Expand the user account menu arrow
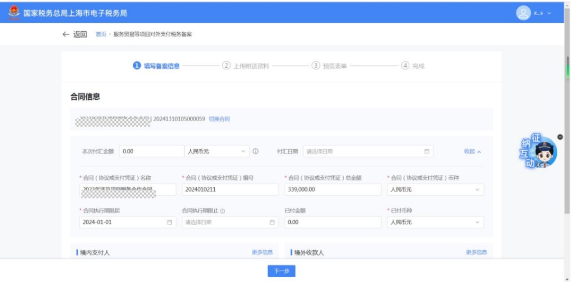The height and width of the screenshot is (282, 571). tap(549, 13)
